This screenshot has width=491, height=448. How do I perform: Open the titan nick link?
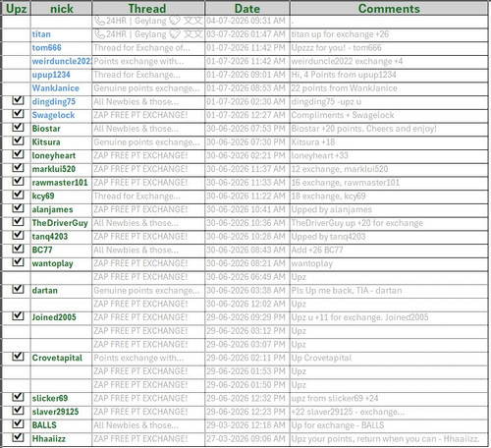tap(41, 34)
